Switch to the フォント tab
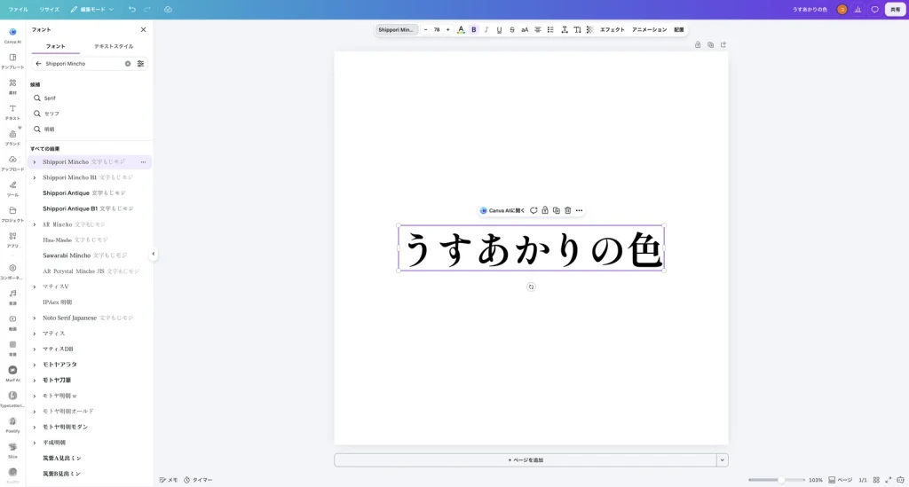This screenshot has height=487, width=909. point(56,46)
